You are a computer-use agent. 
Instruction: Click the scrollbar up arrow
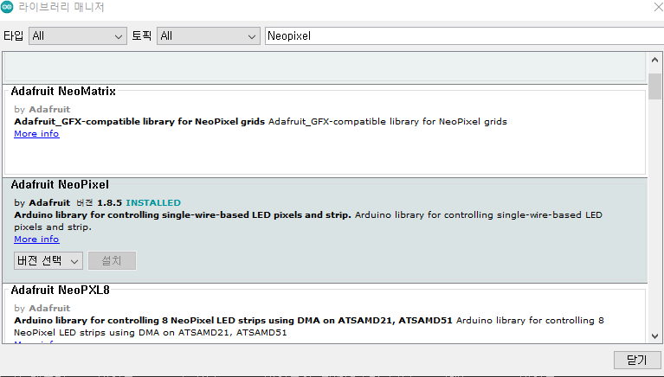(x=654, y=60)
